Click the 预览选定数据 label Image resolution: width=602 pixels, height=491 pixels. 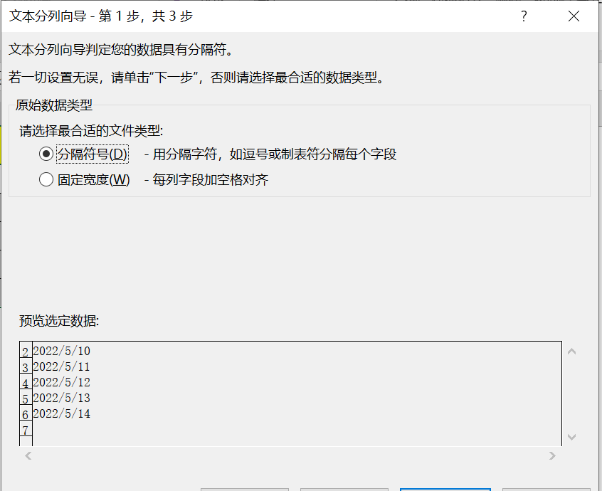pyautogui.click(x=59, y=321)
